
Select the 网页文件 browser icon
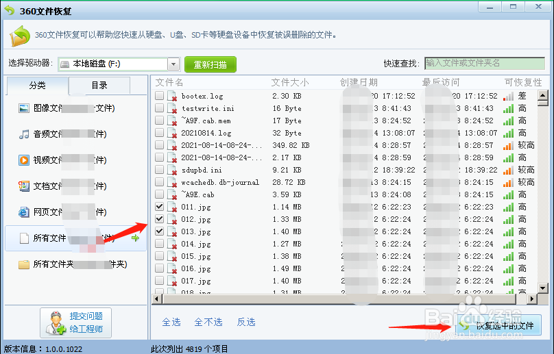tap(24, 212)
